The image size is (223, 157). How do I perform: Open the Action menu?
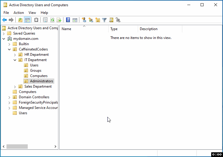pyautogui.click(x=19, y=13)
